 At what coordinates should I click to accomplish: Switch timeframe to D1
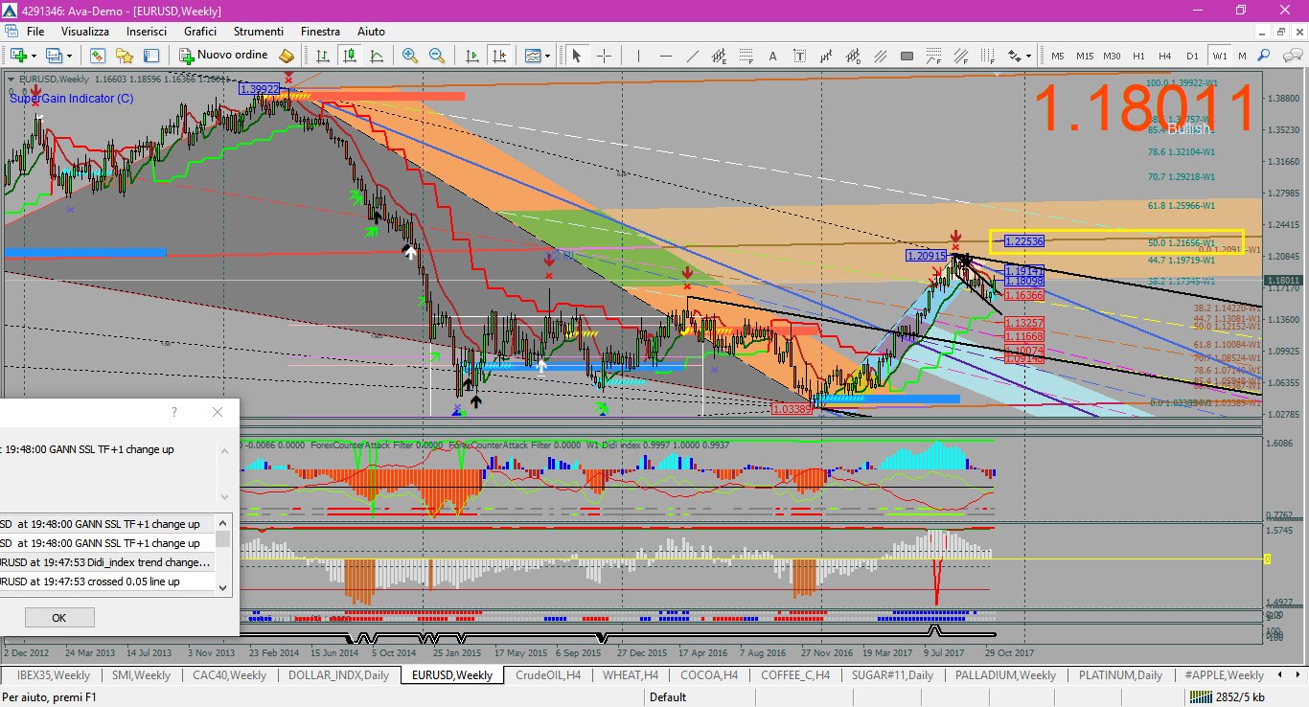click(1192, 56)
